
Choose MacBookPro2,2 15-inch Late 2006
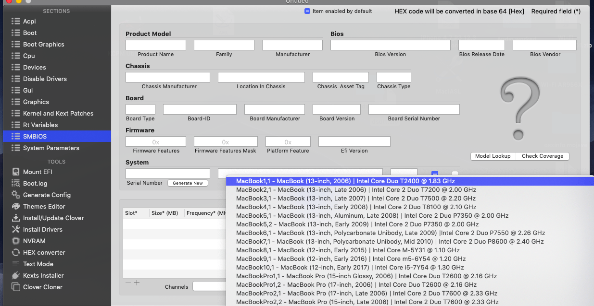point(410,302)
